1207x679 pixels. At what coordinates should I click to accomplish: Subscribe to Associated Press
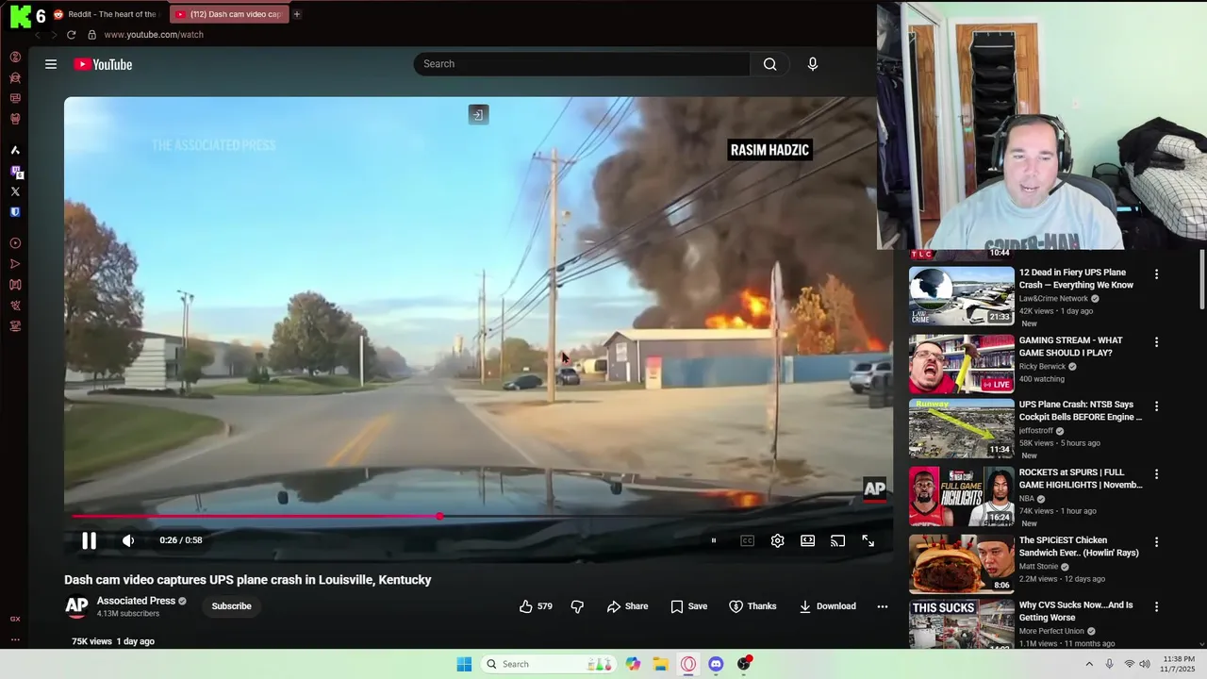pyautogui.click(x=231, y=606)
